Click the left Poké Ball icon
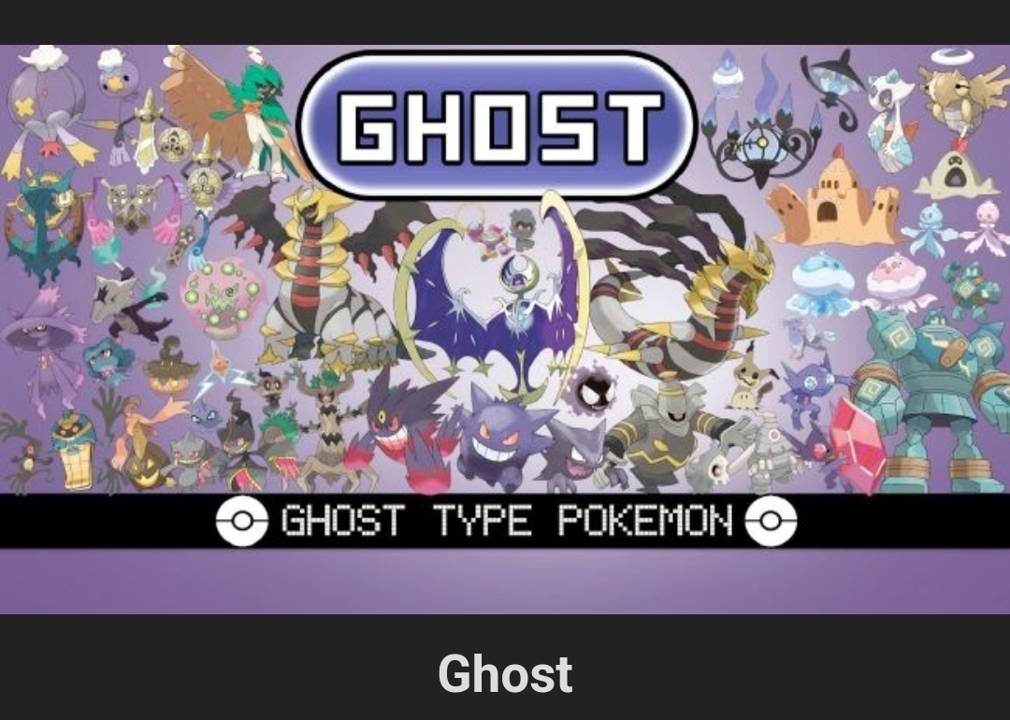The image size is (1010, 720). 241,520
